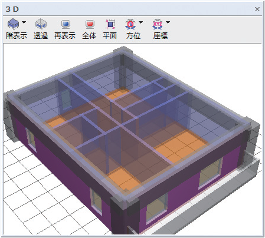Close the 3D panel

257,9
